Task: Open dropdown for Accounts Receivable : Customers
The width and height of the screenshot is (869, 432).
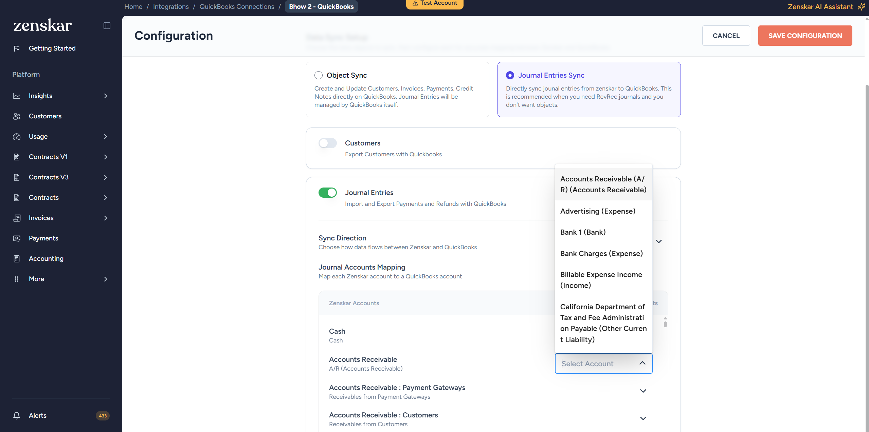Action: pos(643,418)
